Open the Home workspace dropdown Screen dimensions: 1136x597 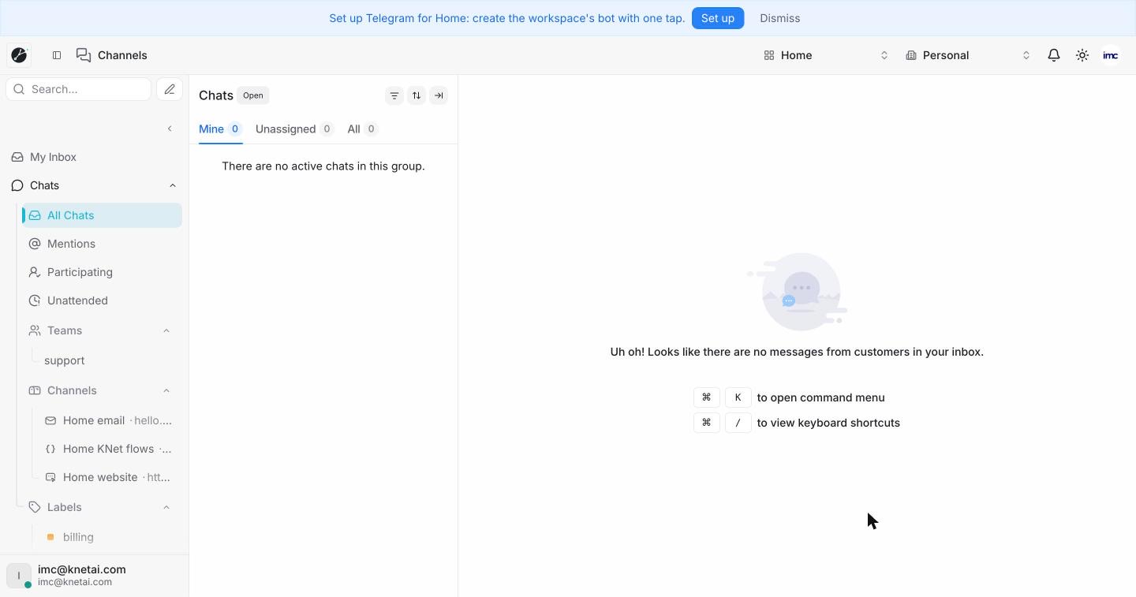click(826, 55)
